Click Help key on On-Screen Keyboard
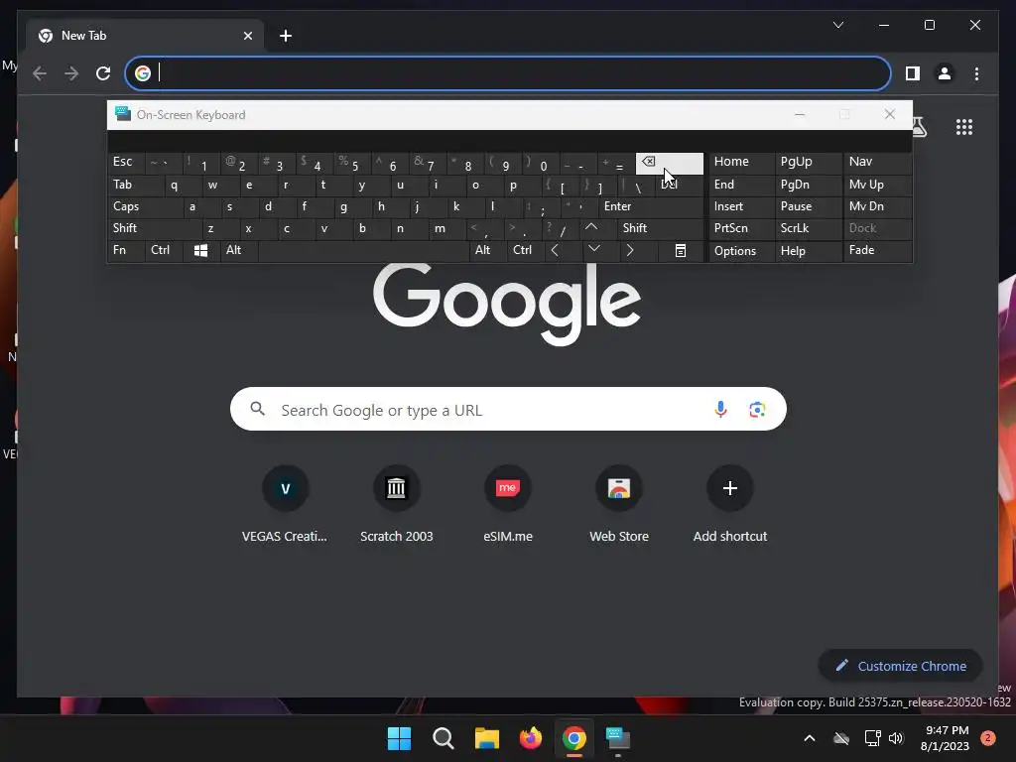Viewport: 1016px width, 762px height. [x=809, y=251]
